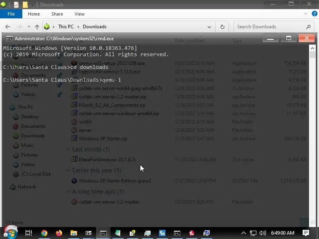
Task: Expand the chevron before This PC
Action: 53,27
